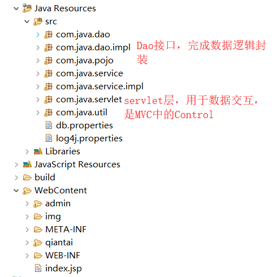The width and height of the screenshot is (274, 277).
Task: Expand the com.java.servlet package
Action: (38, 99)
